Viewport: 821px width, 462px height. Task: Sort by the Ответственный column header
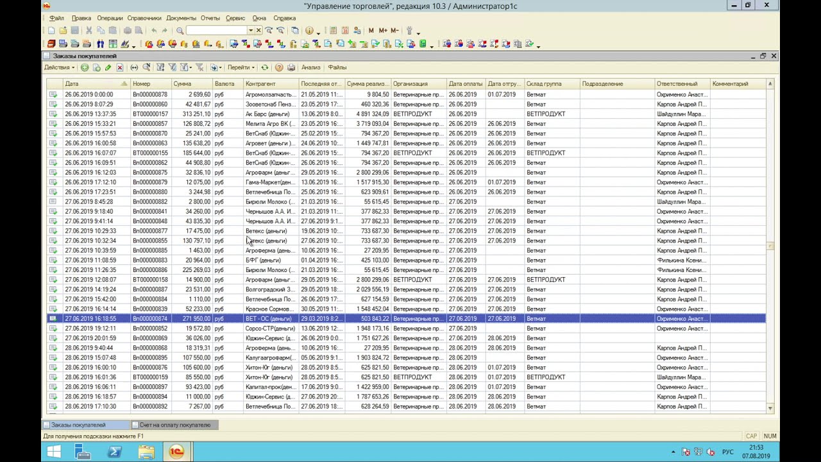pos(683,84)
